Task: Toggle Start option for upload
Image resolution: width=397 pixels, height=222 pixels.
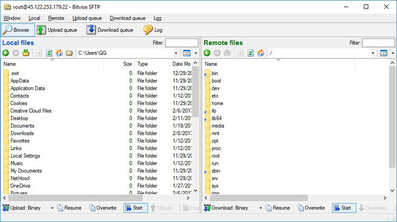Action: (136, 208)
